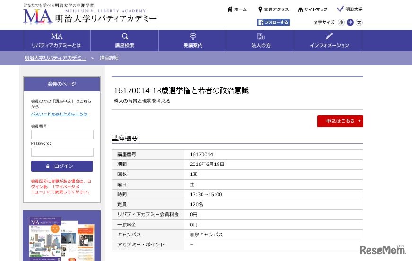The image size is (412, 261).
Task: Click 明治大学リバティアカデミー breadcrumb link
Action: coord(55,58)
